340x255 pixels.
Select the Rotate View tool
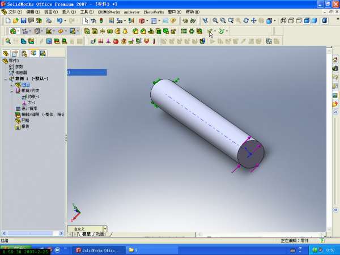tap(246, 20)
